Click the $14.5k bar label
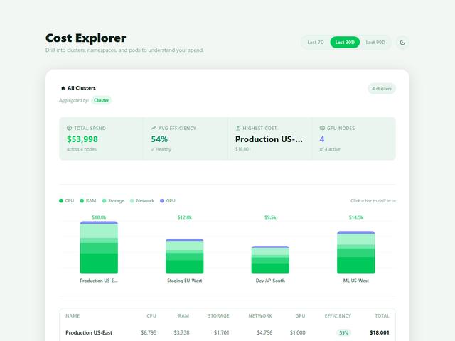 (355, 217)
